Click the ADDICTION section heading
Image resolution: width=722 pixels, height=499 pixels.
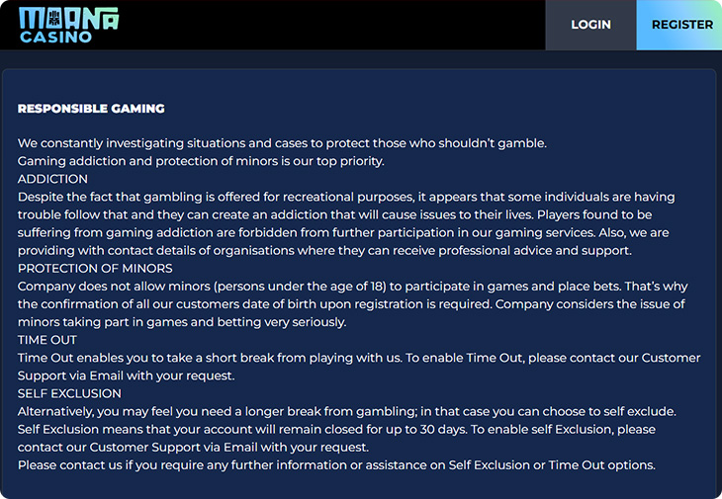click(52, 179)
